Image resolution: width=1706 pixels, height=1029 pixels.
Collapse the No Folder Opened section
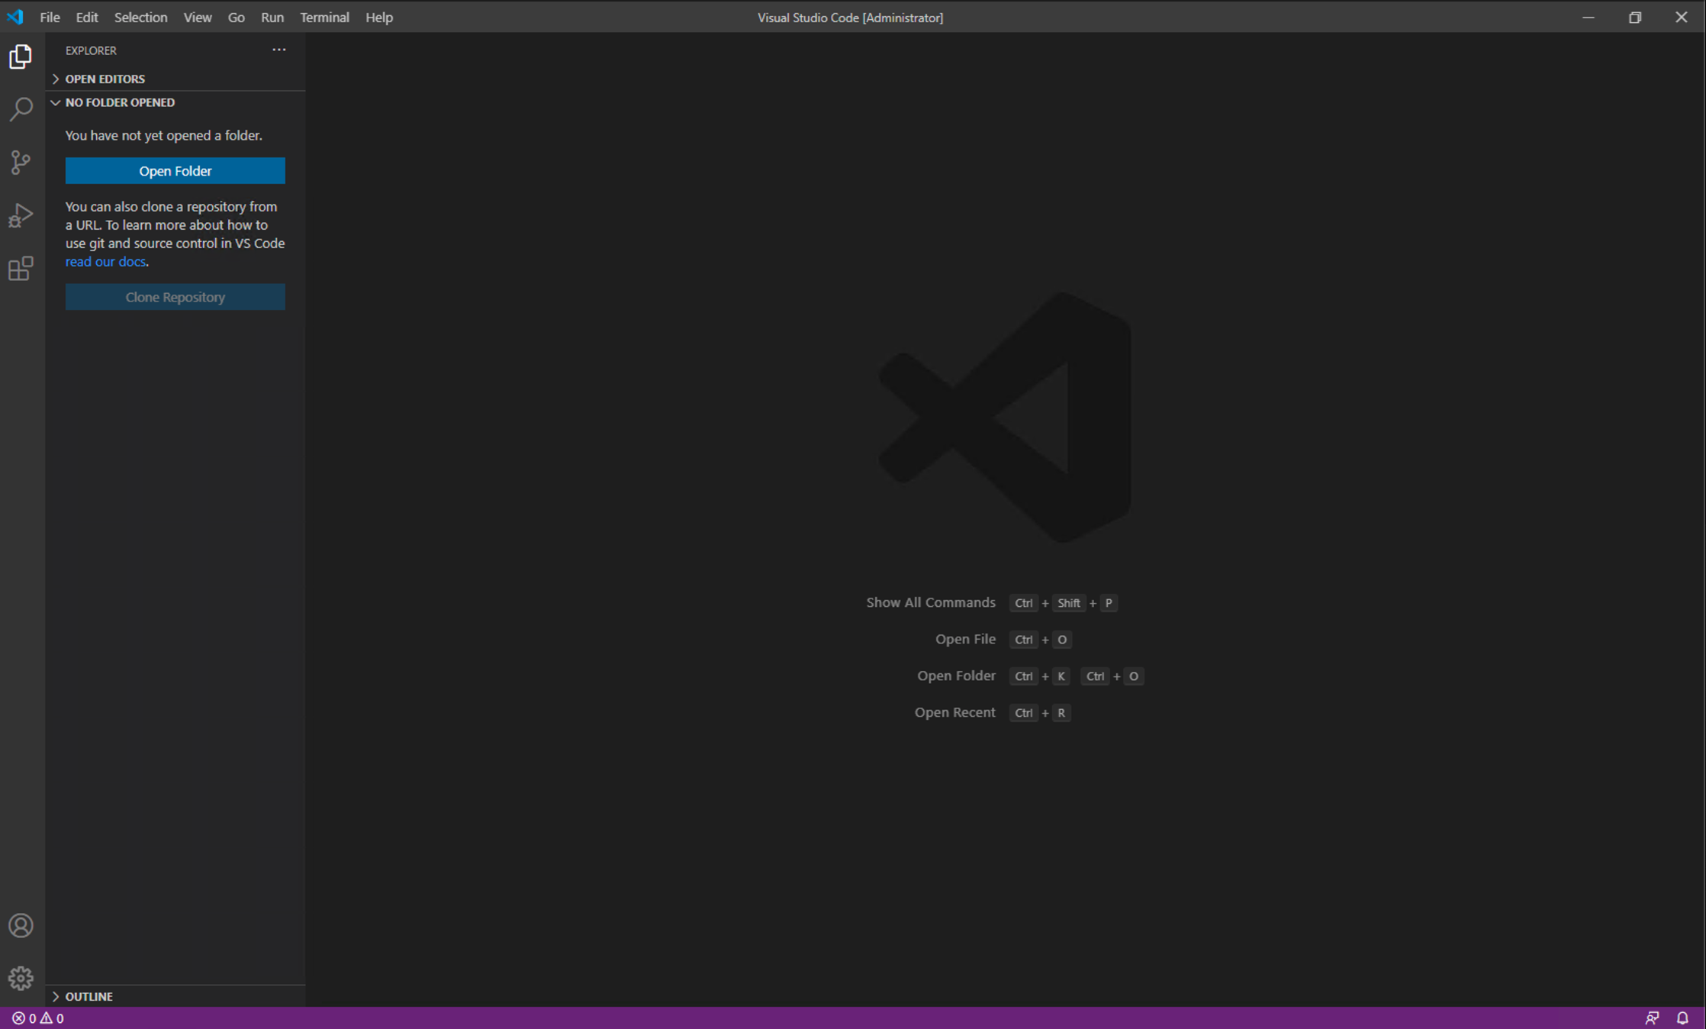pos(119,102)
